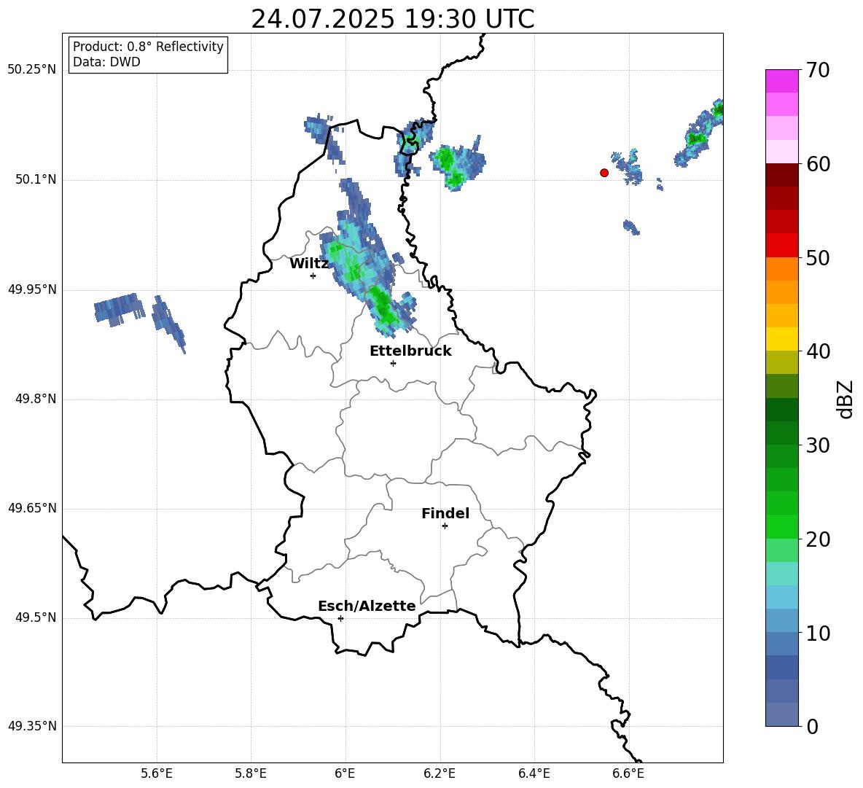Click the red radar site dot
This screenshot has width=863, height=788.
click(604, 173)
